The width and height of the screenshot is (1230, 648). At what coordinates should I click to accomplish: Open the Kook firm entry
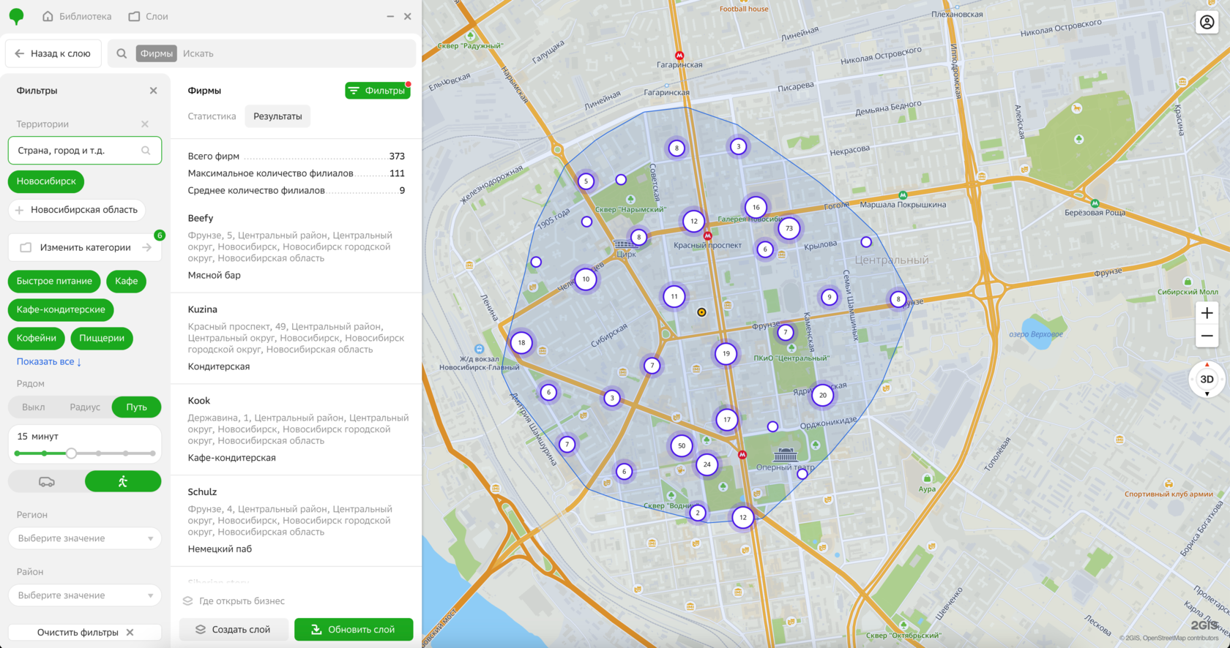[296, 429]
